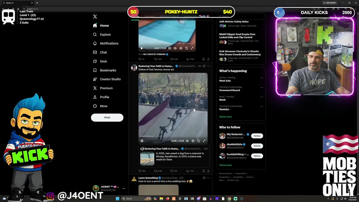The height and width of the screenshot is (202, 359).
Task: Click the white Post button
Action: click(107, 118)
